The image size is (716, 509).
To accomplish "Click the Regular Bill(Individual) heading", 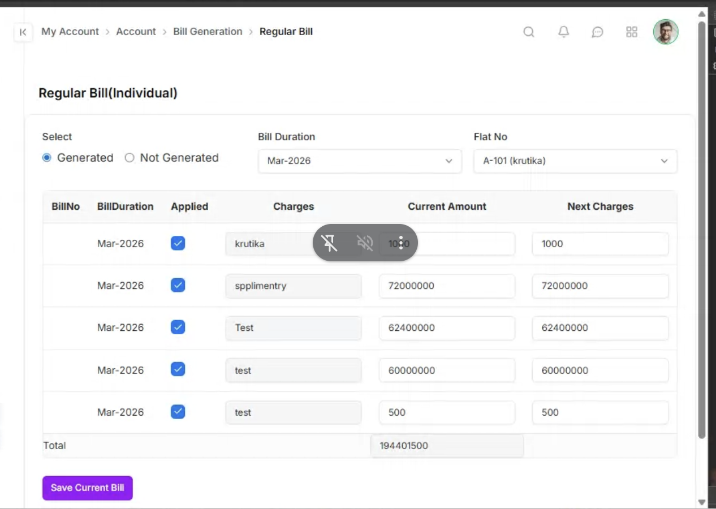I will pos(108,93).
